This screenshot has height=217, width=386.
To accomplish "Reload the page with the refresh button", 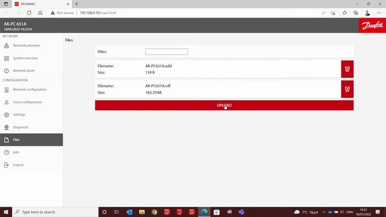I will click(x=29, y=13).
